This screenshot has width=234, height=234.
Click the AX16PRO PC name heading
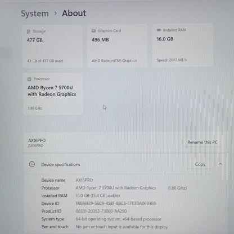[37, 141]
